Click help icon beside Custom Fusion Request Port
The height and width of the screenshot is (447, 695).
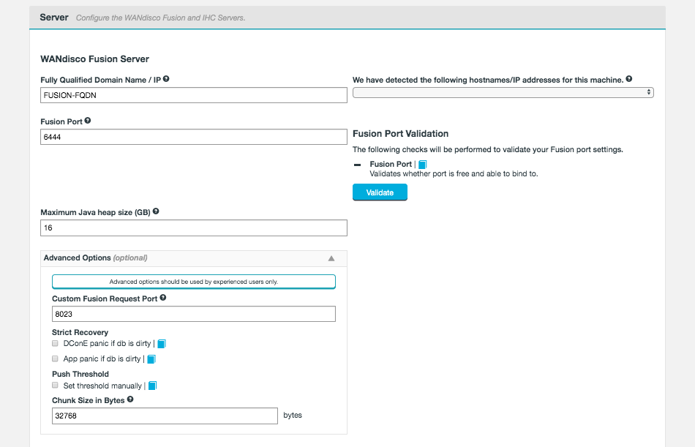click(x=162, y=298)
